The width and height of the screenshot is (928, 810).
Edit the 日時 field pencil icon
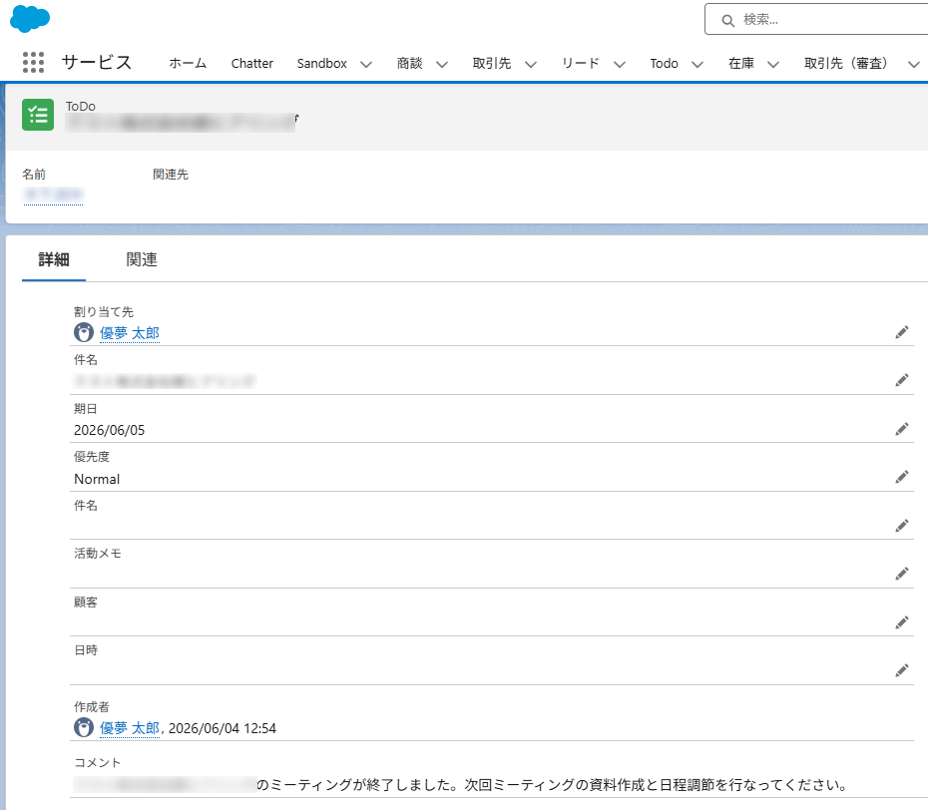click(x=901, y=670)
